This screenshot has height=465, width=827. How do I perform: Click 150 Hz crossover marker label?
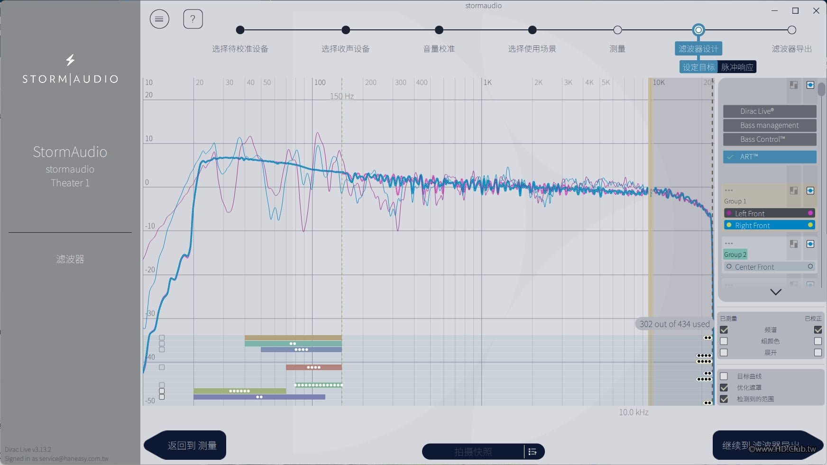point(342,96)
